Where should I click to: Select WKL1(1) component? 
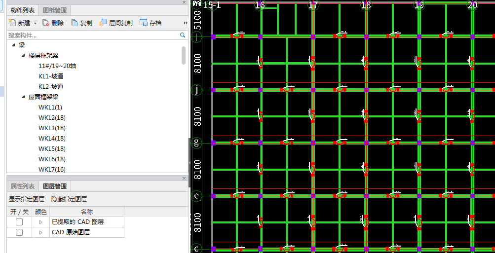[50, 107]
